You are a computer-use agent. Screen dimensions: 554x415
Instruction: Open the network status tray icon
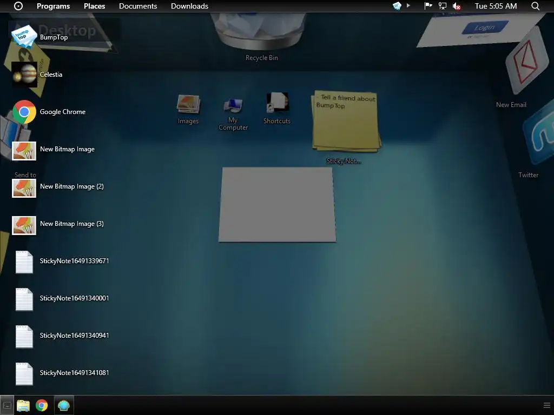[443, 5]
